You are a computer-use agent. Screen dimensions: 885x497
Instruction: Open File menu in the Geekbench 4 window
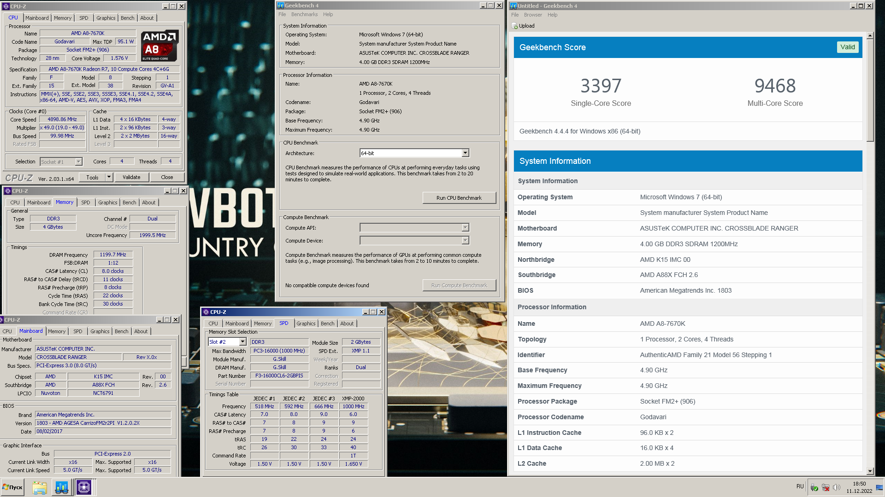pos(282,15)
